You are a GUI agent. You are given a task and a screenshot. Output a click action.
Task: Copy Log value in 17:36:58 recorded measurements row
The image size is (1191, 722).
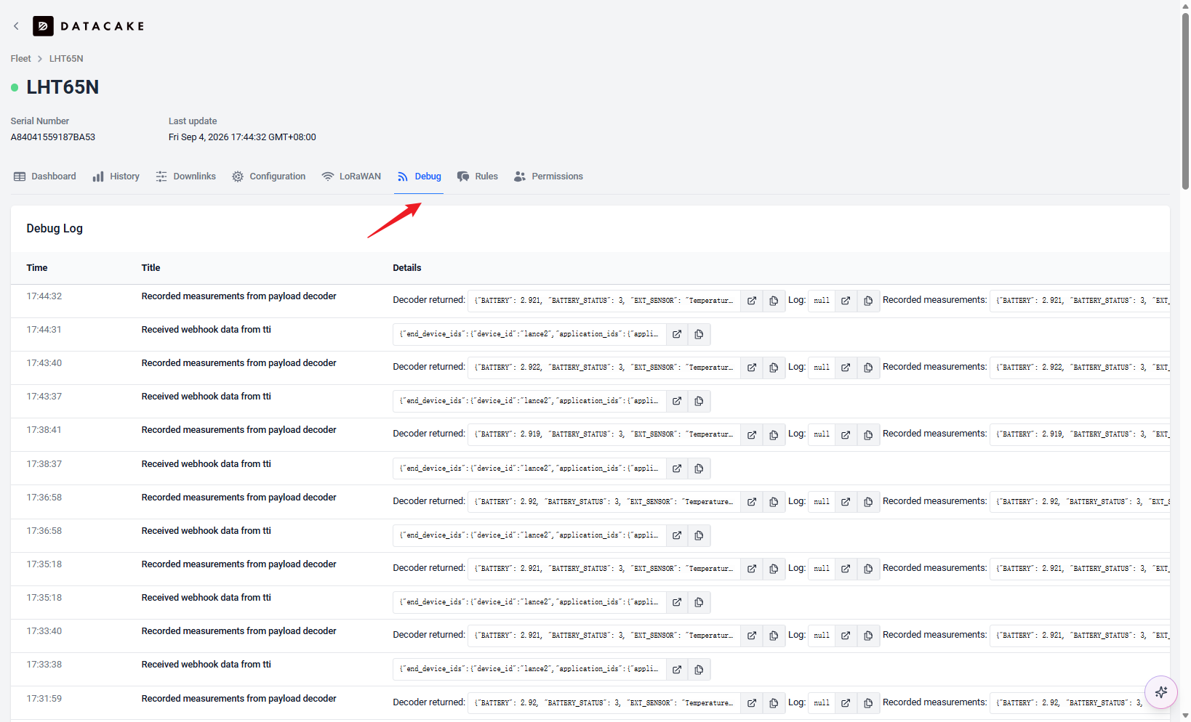tap(868, 502)
